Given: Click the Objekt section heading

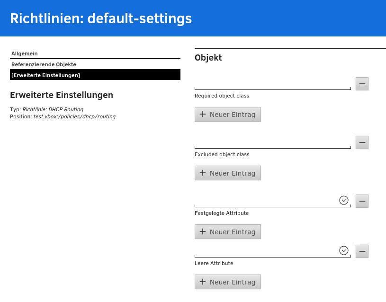Looking at the screenshot, I should point(208,58).
